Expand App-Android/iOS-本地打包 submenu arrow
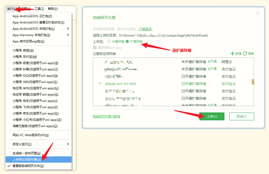Screen dimensions: 269x174 click(68, 29)
